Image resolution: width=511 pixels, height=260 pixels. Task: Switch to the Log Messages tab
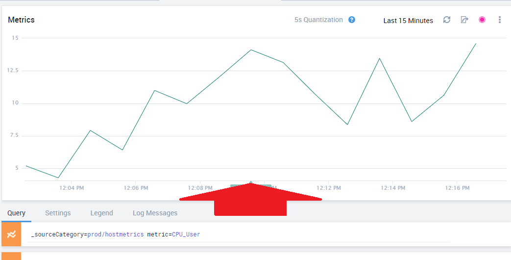[155, 213]
